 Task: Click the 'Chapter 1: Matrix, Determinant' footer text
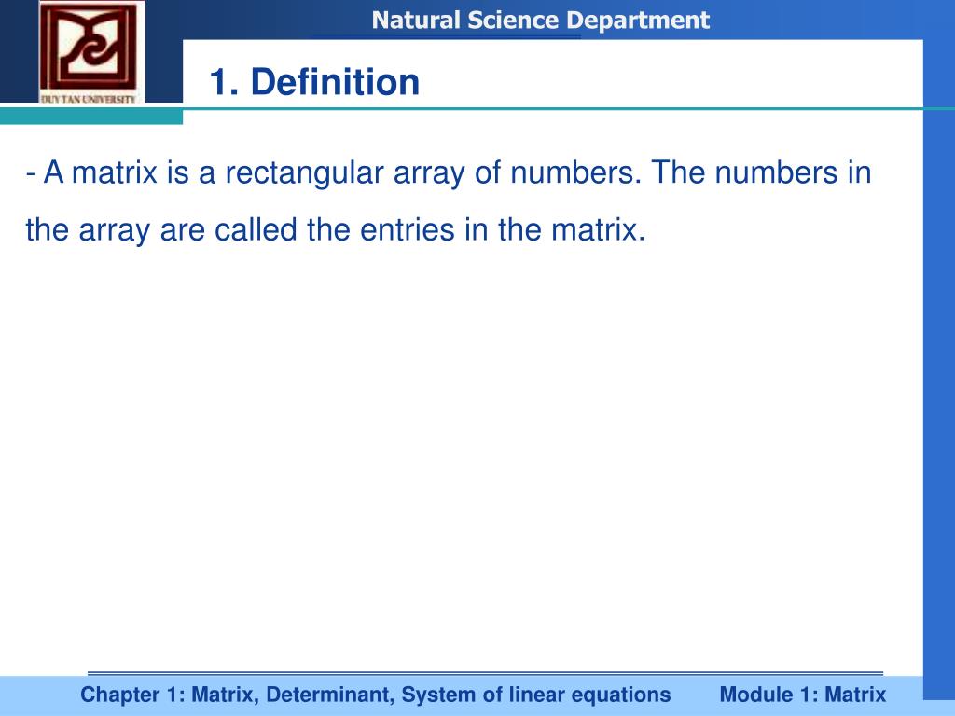(x=375, y=695)
